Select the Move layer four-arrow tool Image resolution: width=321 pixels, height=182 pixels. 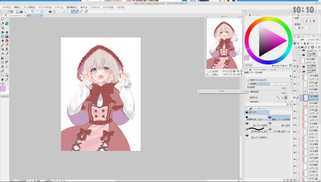click(2, 84)
